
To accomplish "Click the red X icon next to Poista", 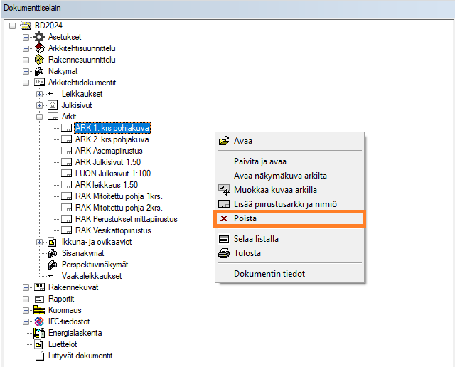I will [224, 218].
